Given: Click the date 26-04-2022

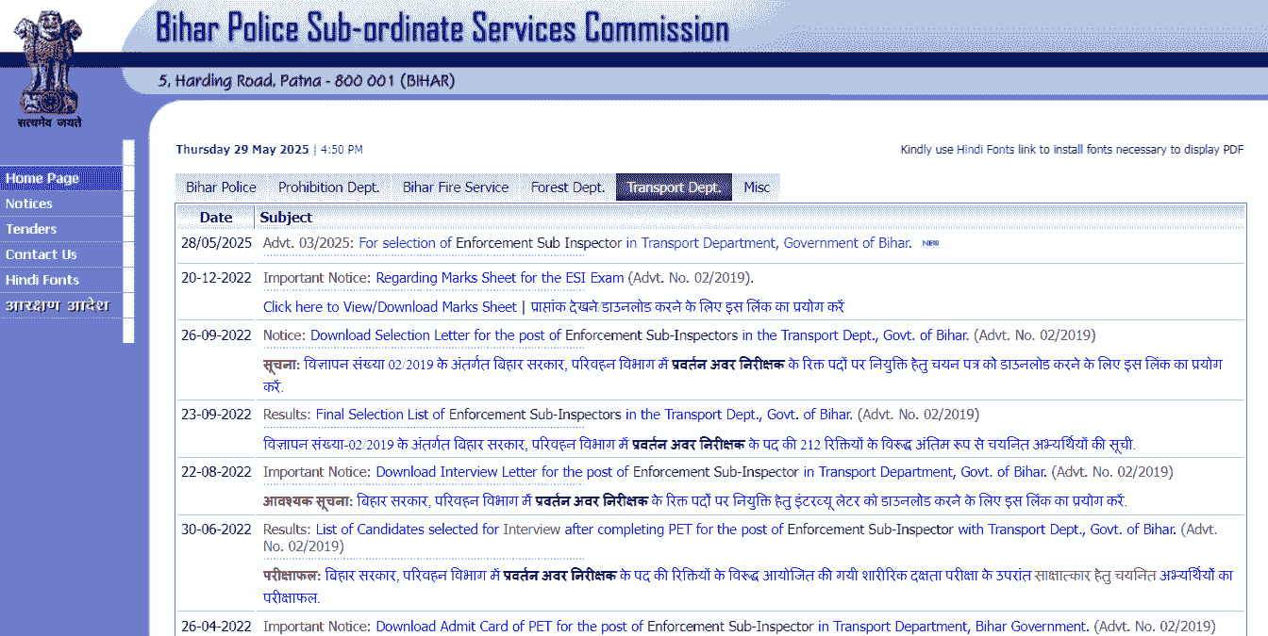Looking at the screenshot, I should [217, 627].
